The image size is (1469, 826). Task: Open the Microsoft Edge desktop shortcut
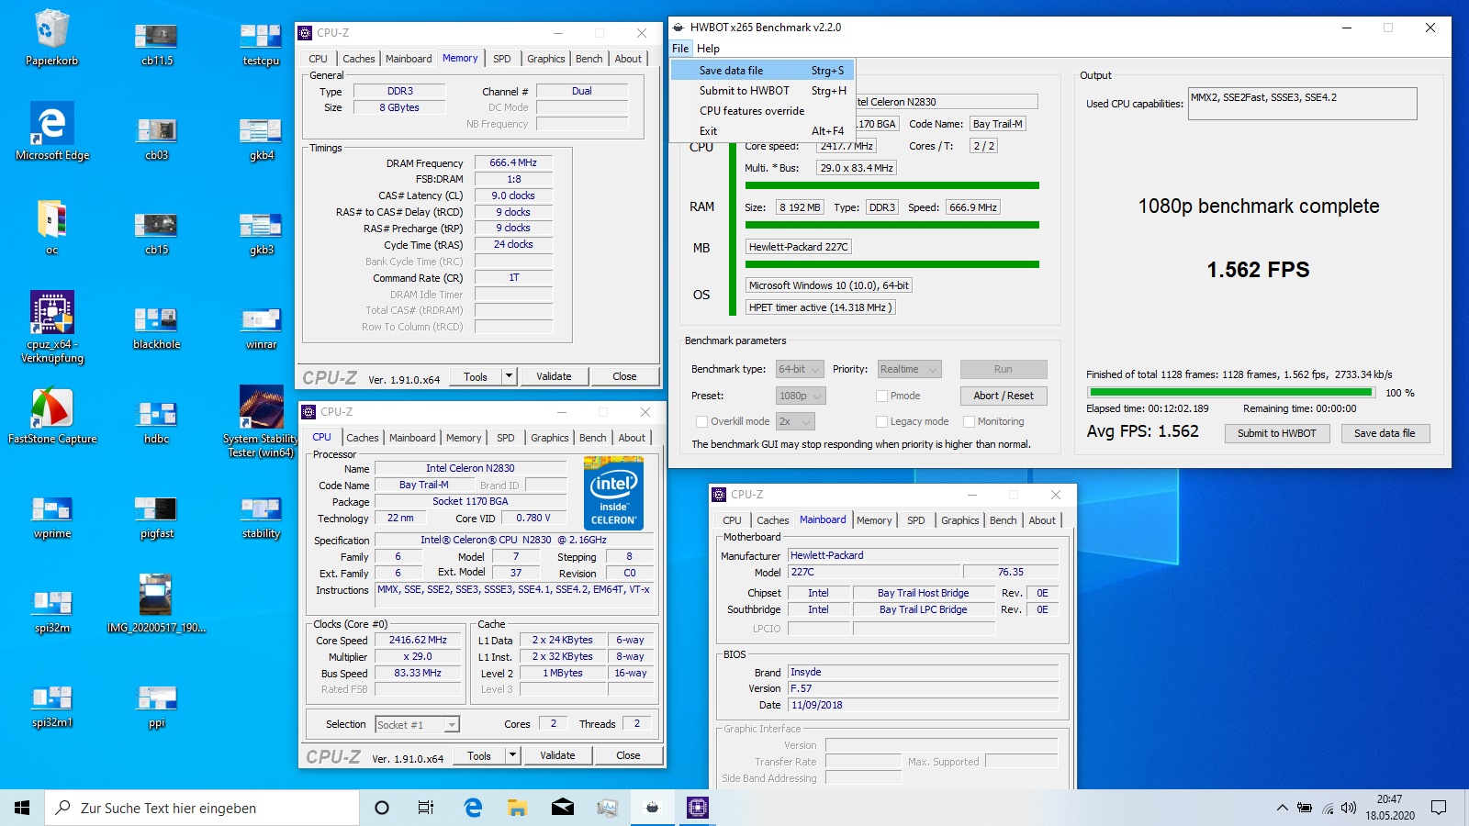coord(52,132)
